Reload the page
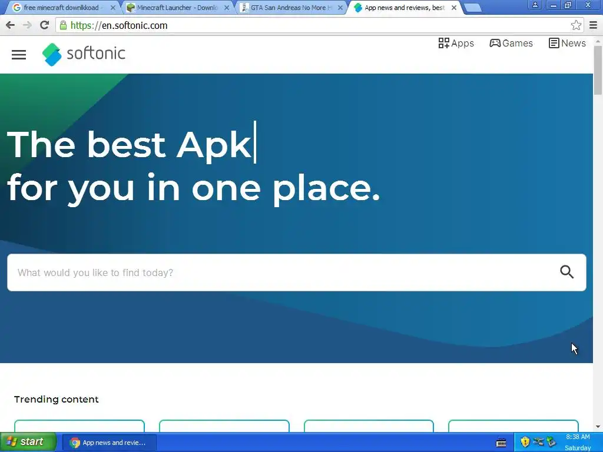This screenshot has width=603, height=452. click(x=45, y=25)
